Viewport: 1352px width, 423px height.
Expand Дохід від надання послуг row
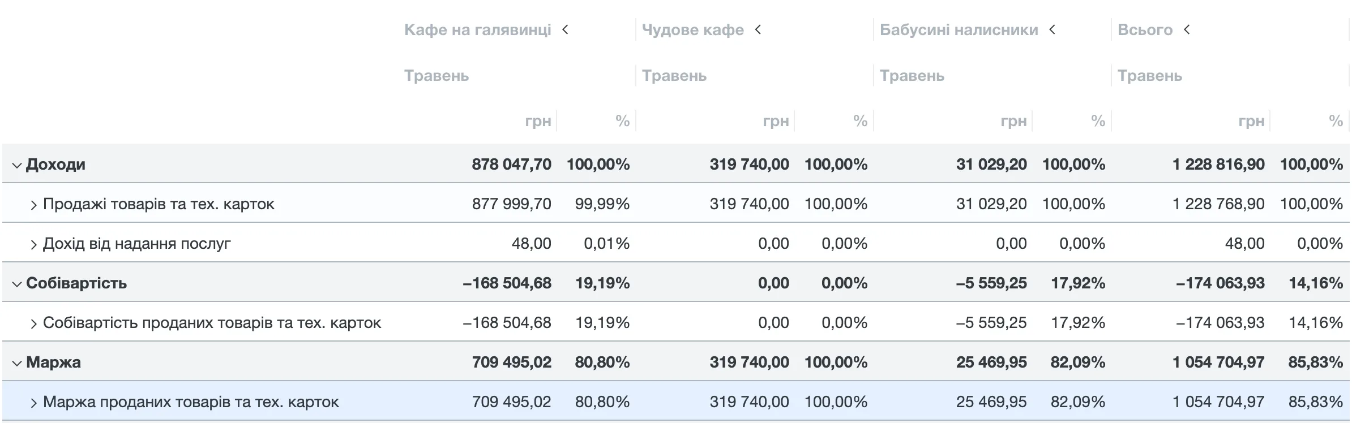34,244
